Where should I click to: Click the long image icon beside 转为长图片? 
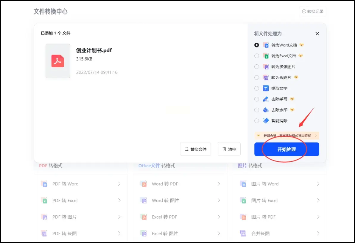(x=266, y=77)
